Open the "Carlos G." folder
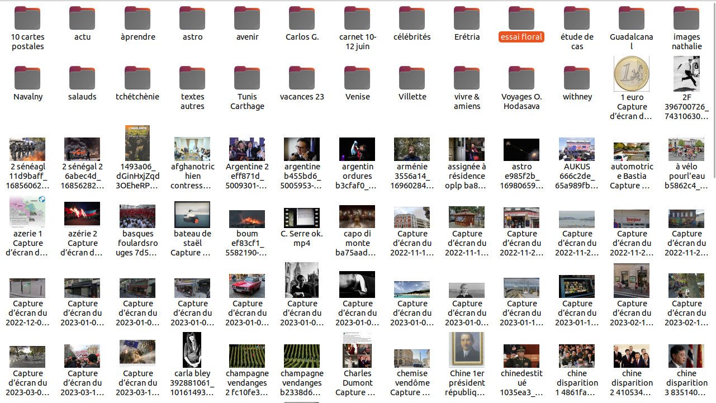 tap(302, 18)
